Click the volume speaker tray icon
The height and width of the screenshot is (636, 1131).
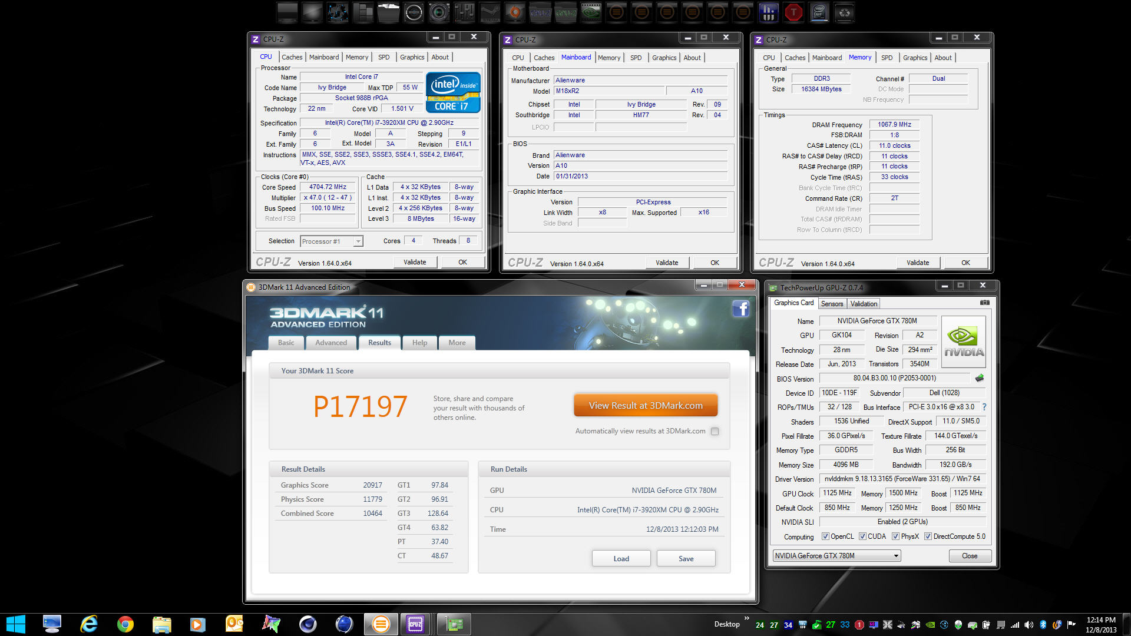(x=1029, y=625)
